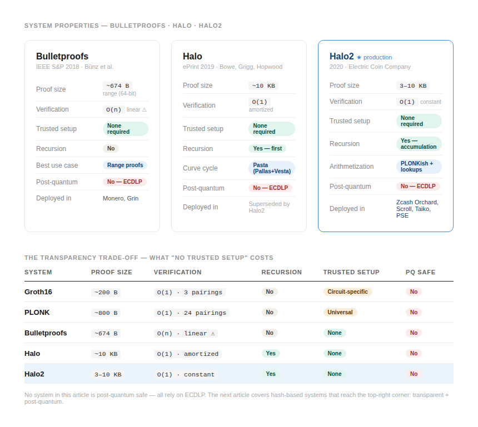Click 'No — ECDLP' badge in Halo card
This screenshot has height=427, width=478.
click(x=270, y=188)
